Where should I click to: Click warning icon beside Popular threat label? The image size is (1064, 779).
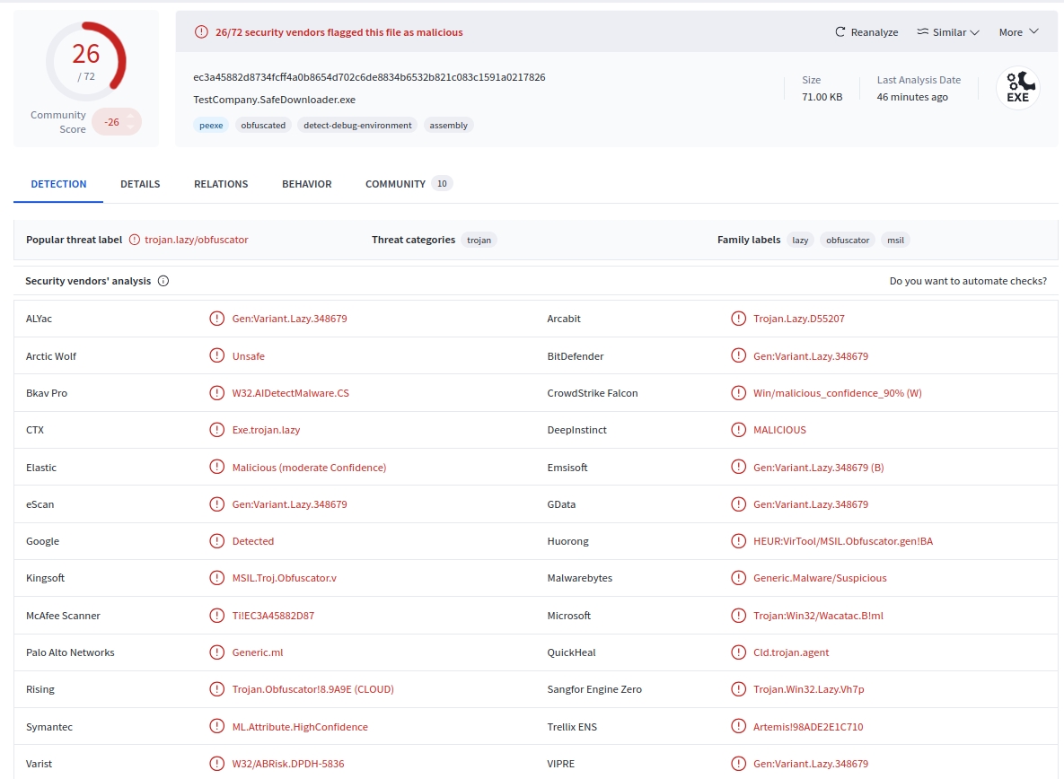[x=134, y=240]
